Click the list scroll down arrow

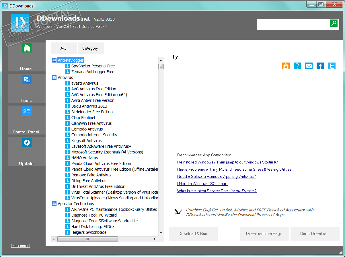tap(161, 233)
